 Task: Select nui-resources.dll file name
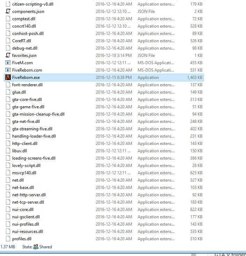(x=28, y=232)
